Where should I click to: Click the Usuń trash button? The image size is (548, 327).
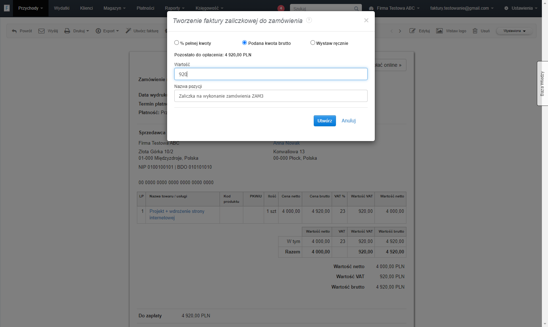[481, 31]
